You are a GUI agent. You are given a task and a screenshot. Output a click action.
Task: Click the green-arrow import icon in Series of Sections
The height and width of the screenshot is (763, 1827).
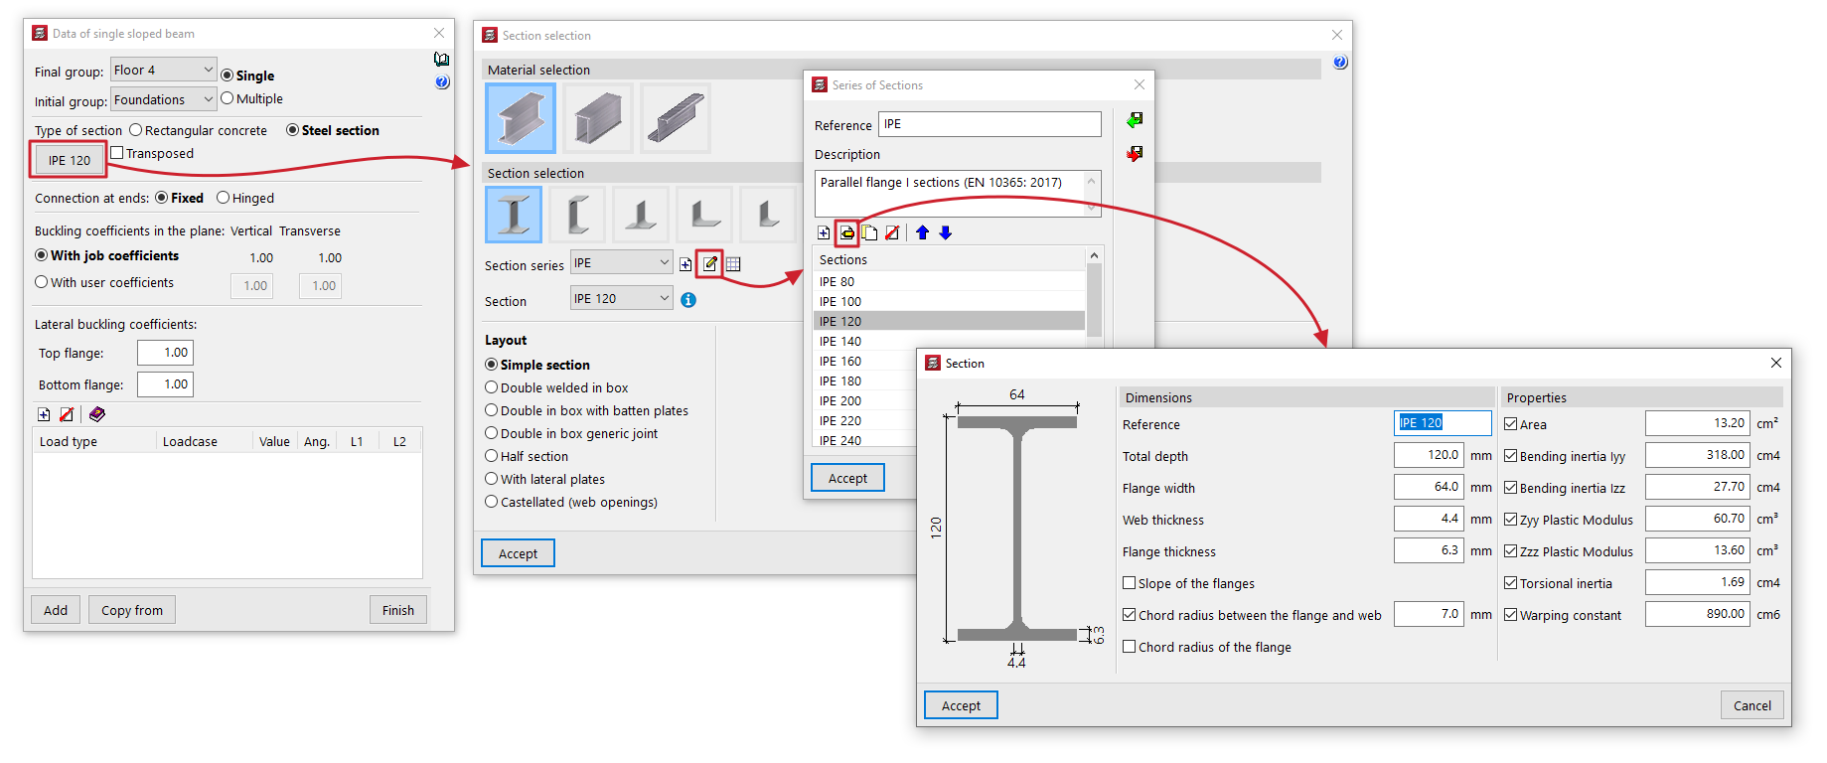click(x=1135, y=120)
